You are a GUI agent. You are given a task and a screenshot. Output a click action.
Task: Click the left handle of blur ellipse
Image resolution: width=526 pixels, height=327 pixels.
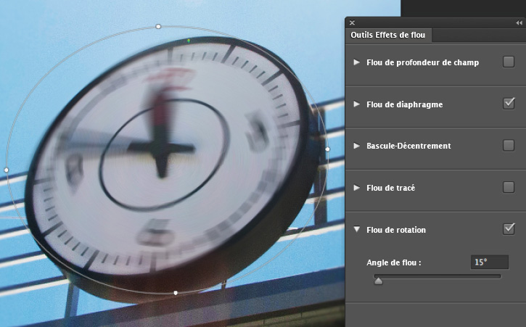point(7,170)
